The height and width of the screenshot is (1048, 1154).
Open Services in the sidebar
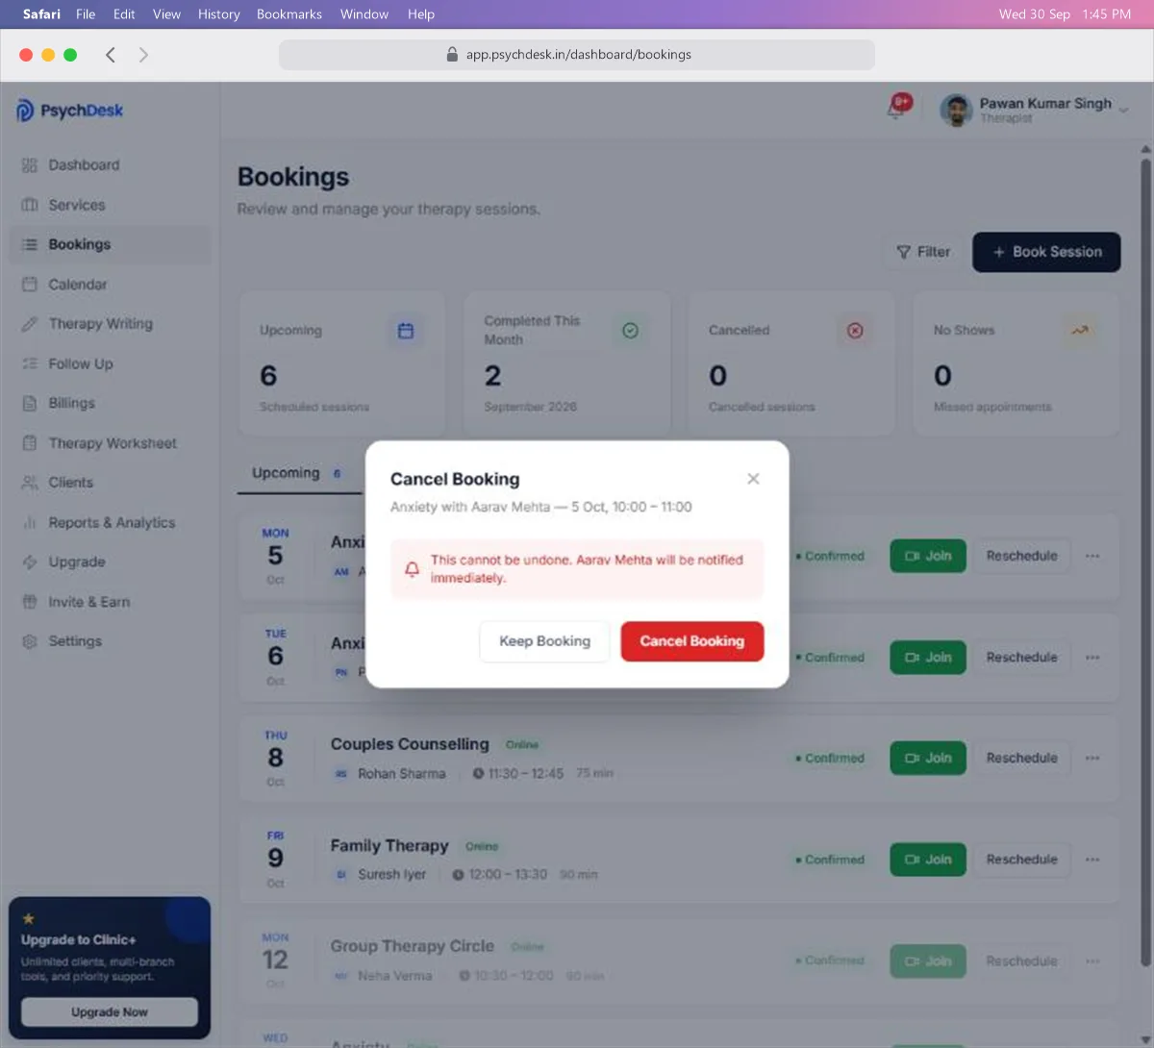(x=111, y=205)
